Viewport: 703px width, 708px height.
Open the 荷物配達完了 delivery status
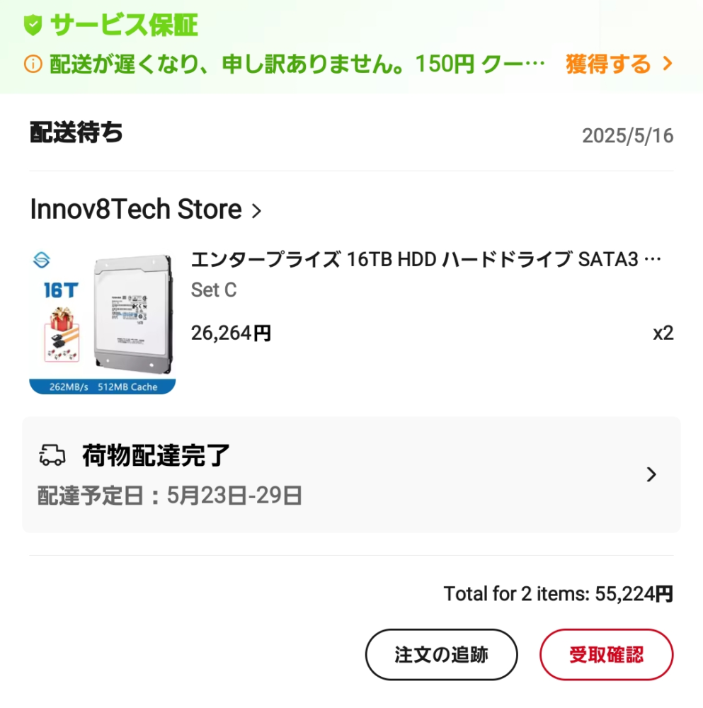click(156, 455)
